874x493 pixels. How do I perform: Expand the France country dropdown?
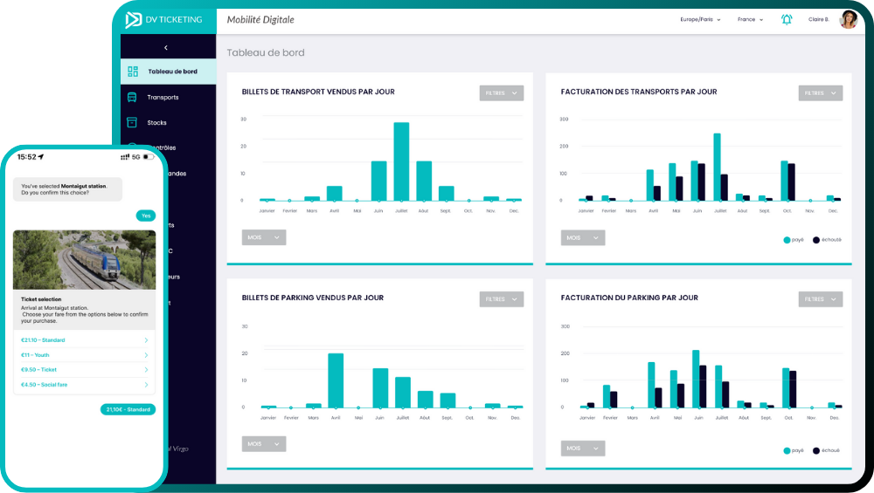tap(750, 19)
